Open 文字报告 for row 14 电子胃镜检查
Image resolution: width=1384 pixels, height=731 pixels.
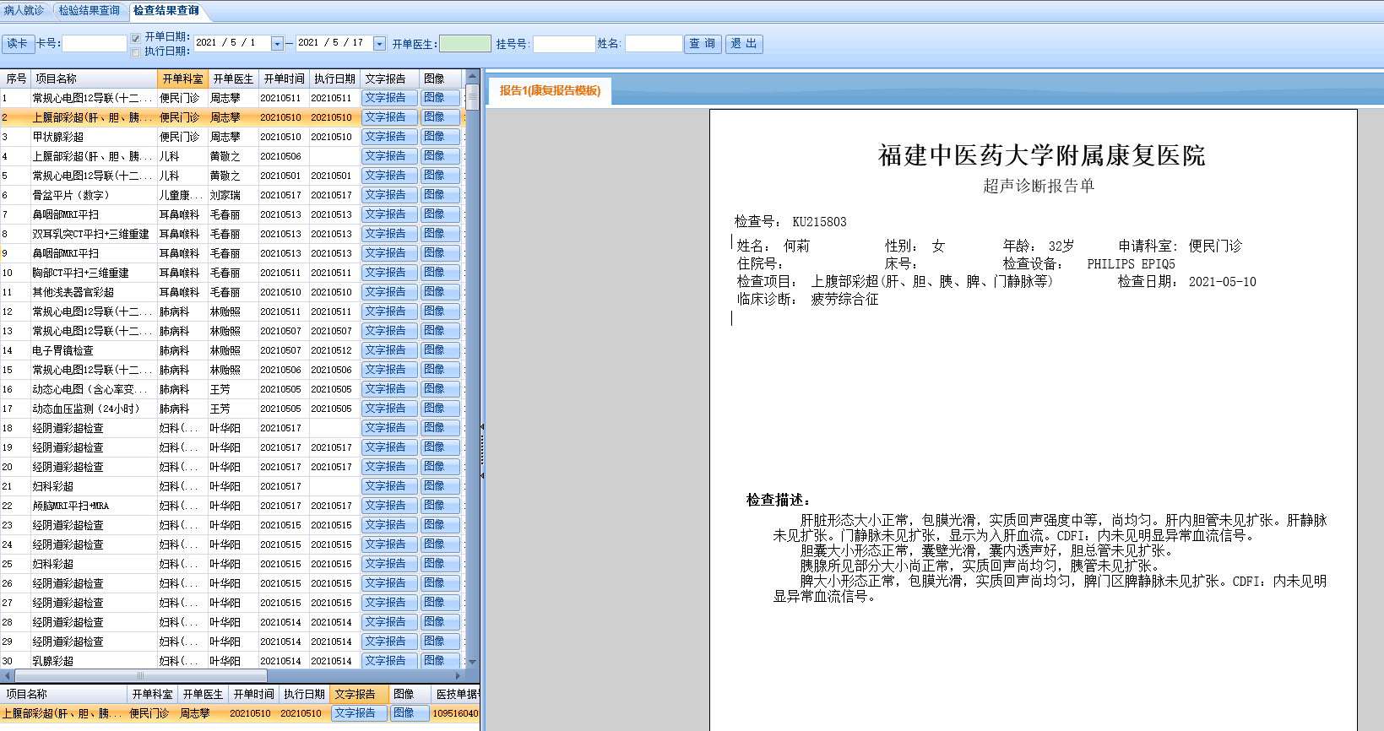coord(389,350)
